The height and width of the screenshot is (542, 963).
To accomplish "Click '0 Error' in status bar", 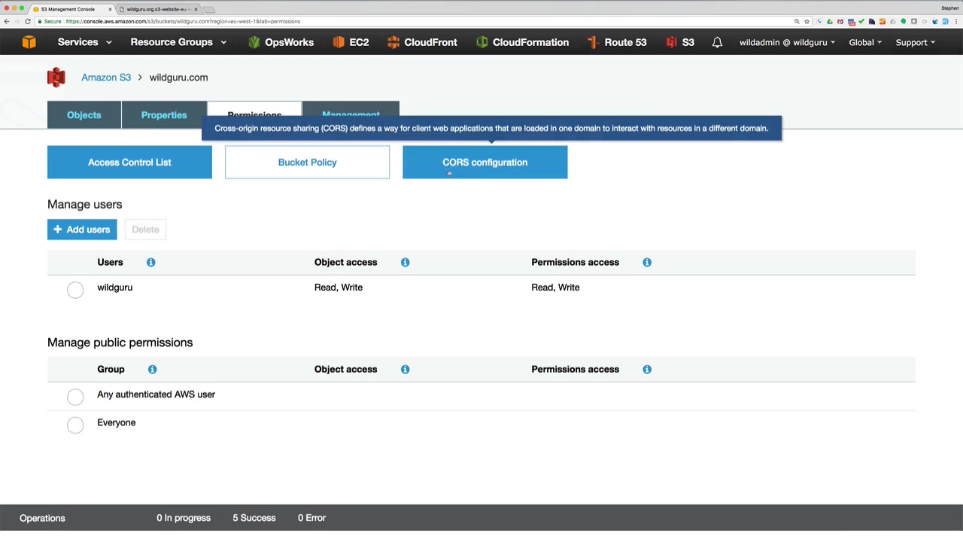I will tap(311, 518).
